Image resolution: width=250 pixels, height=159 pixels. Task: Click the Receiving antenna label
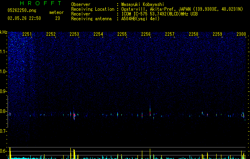[91, 19]
